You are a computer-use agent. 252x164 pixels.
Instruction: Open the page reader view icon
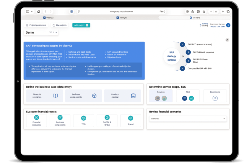coord(79,11)
